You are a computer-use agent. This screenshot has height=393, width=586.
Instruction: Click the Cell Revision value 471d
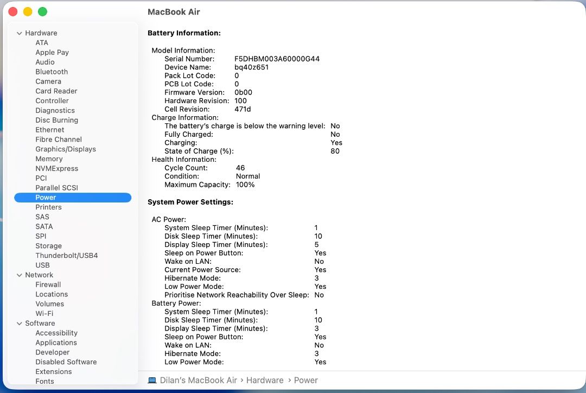click(243, 109)
